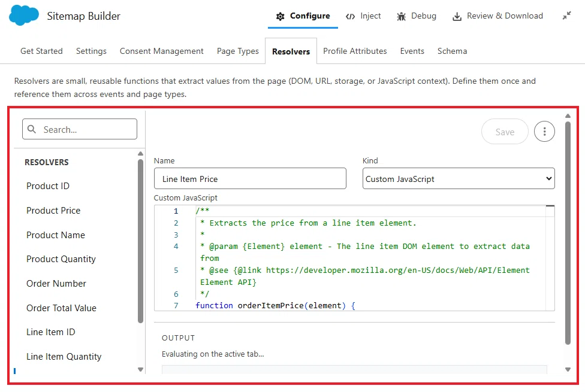Open the Order Total Value resolver

tap(61, 308)
